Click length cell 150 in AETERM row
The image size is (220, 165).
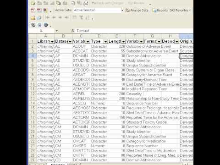click(117, 117)
